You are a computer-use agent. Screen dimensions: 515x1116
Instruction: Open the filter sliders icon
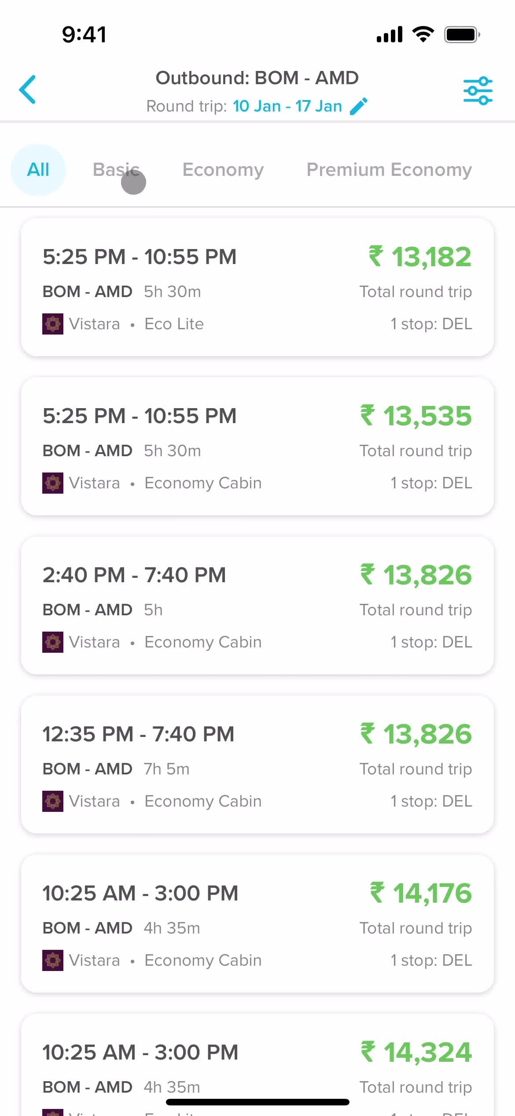tap(478, 91)
